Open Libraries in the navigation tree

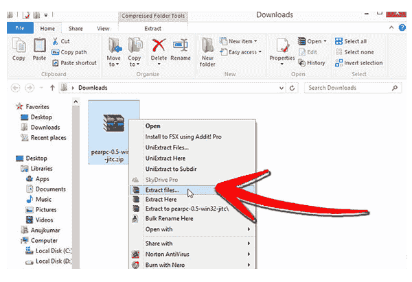[37, 169]
